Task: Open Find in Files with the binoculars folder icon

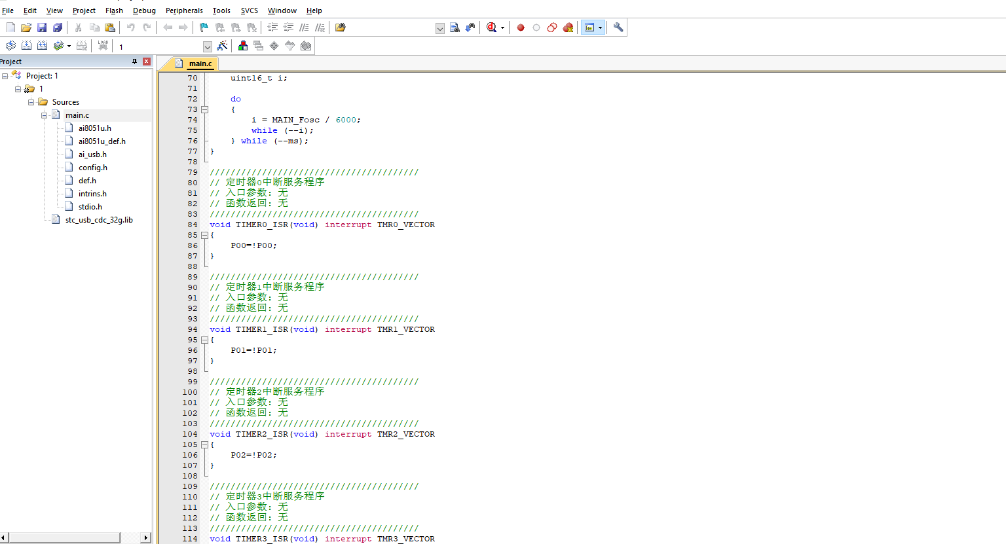Action: pos(340,27)
